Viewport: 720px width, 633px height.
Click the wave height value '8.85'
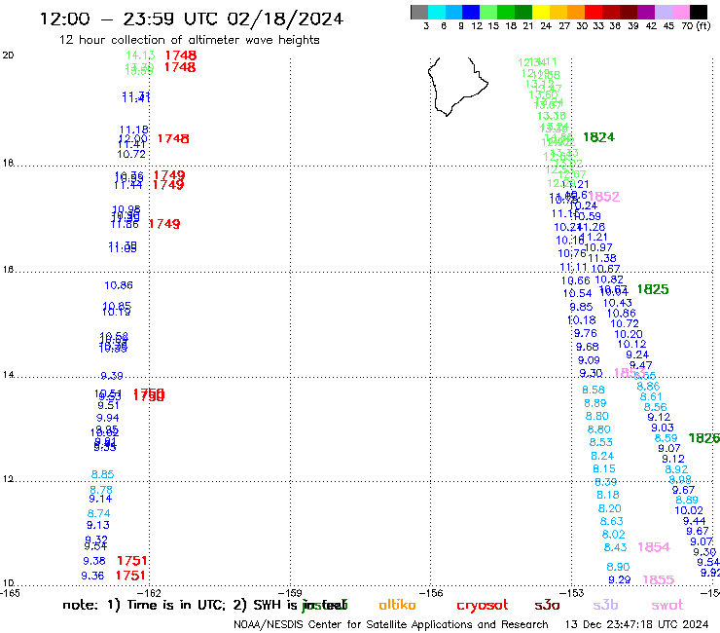point(102,474)
